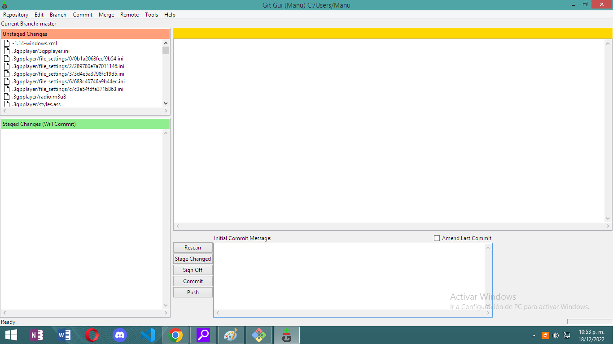Image resolution: width=613 pixels, height=344 pixels.
Task: Open Word from the taskbar
Action: point(64,335)
